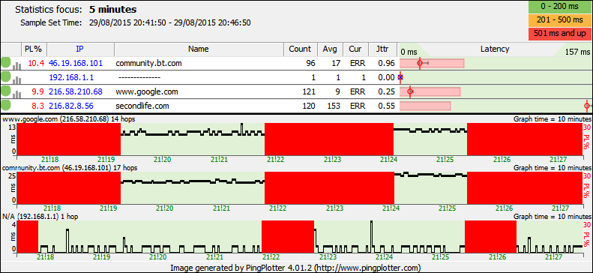Select the 201 - 500 ms orange legend swatch
The width and height of the screenshot is (593, 273).
(560, 20)
